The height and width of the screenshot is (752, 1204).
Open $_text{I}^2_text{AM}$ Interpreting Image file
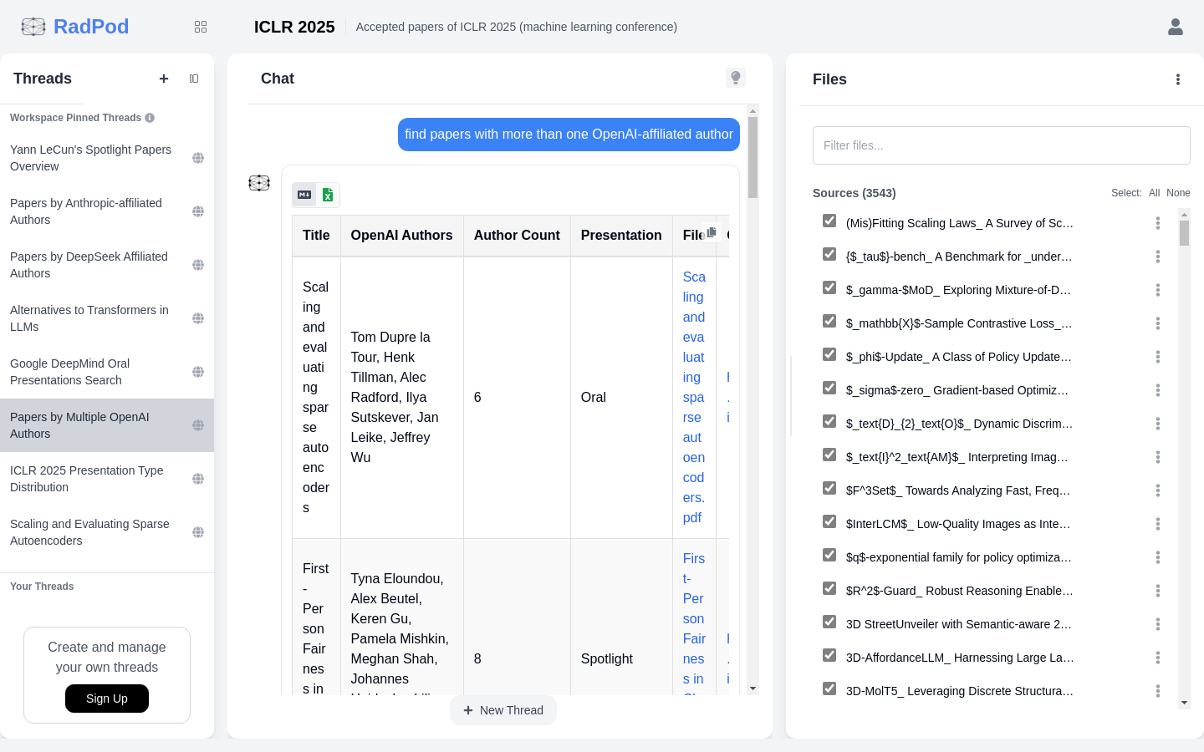click(x=957, y=457)
